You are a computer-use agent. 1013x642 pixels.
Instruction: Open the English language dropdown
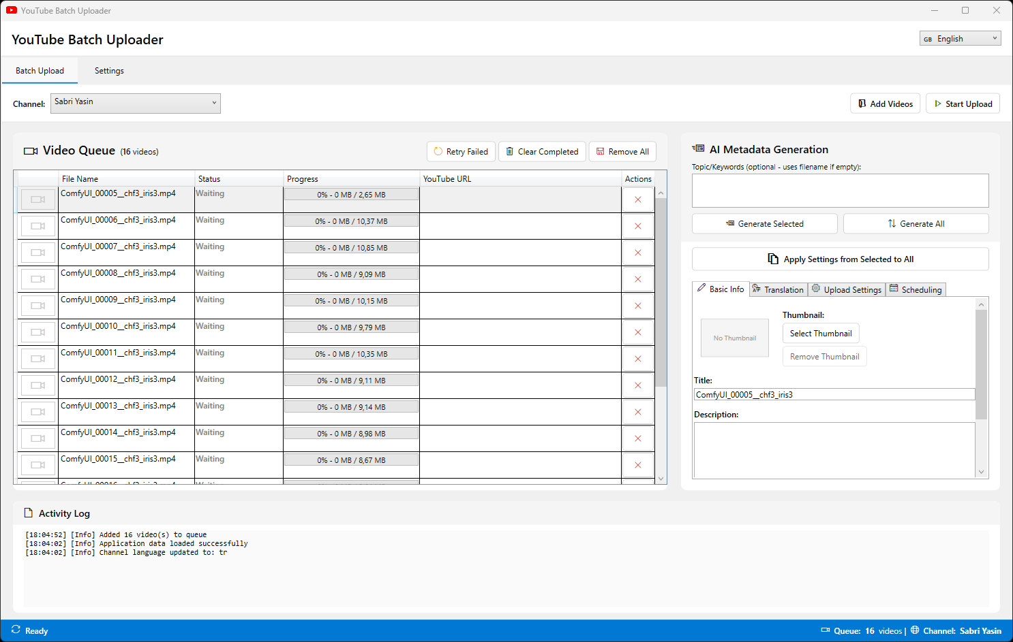[x=960, y=39]
